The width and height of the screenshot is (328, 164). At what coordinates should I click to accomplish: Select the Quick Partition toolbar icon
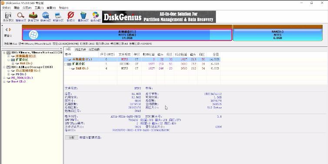(x=46, y=17)
